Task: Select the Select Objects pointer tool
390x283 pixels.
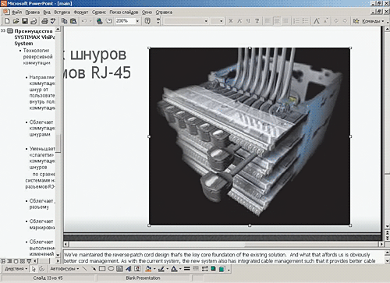Action: click(34, 269)
